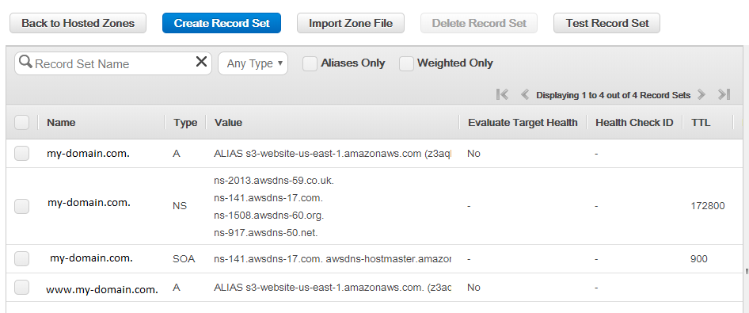
Task: Go to the first page of record sets
Action: tap(503, 94)
